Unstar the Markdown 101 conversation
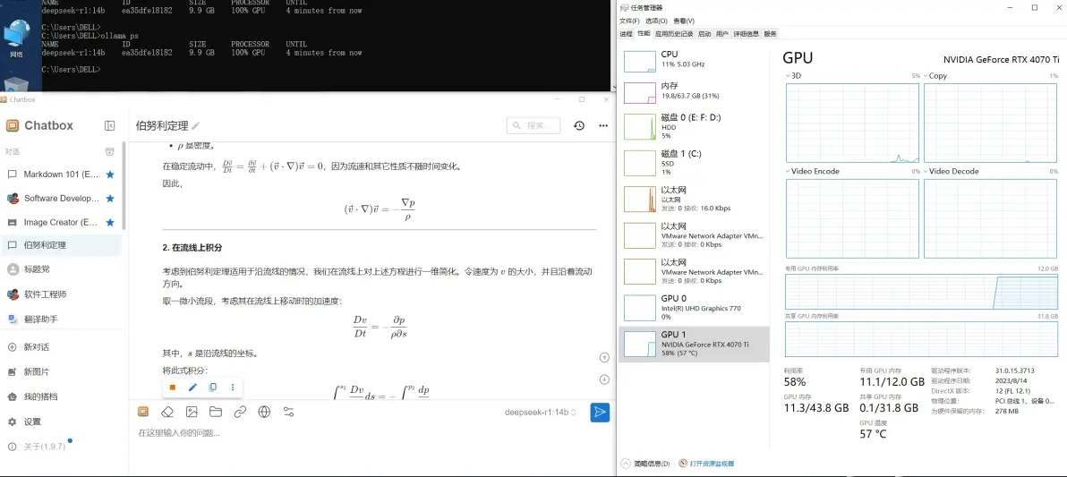 coord(109,175)
